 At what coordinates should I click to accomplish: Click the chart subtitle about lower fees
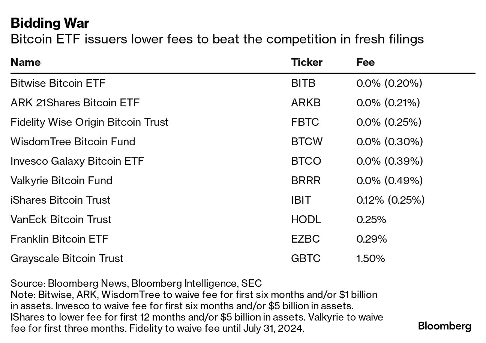click(x=217, y=39)
